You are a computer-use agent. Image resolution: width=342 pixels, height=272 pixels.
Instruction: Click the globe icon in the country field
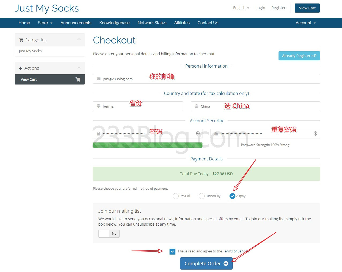coord(197,106)
